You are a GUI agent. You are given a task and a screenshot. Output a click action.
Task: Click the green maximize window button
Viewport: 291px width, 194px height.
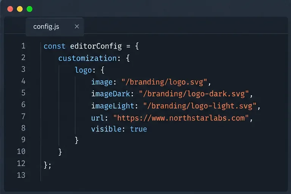click(x=30, y=9)
